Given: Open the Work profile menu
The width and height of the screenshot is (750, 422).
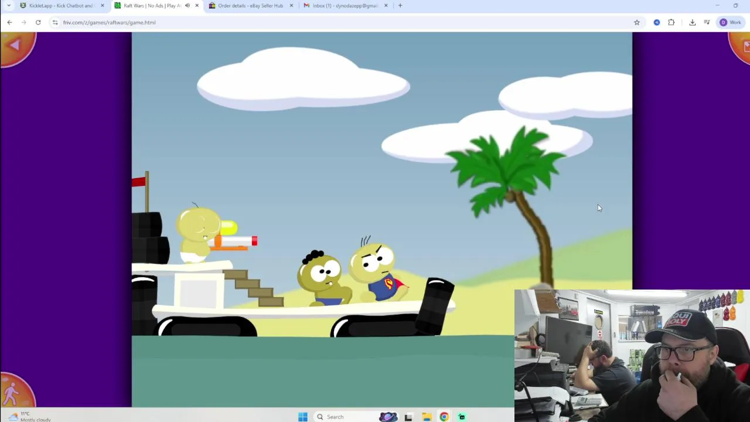Looking at the screenshot, I should point(731,22).
